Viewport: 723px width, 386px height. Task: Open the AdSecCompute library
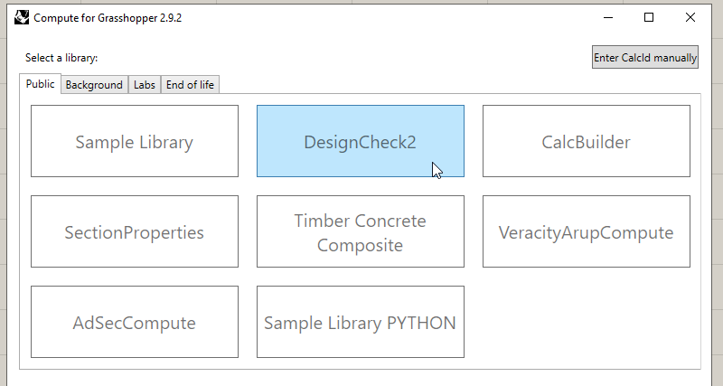tap(135, 322)
